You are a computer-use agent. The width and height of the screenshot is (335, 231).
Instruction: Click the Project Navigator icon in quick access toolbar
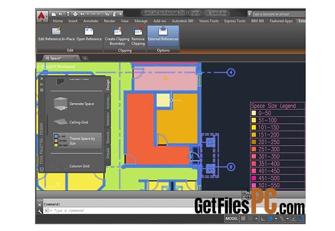pyautogui.click(x=114, y=14)
